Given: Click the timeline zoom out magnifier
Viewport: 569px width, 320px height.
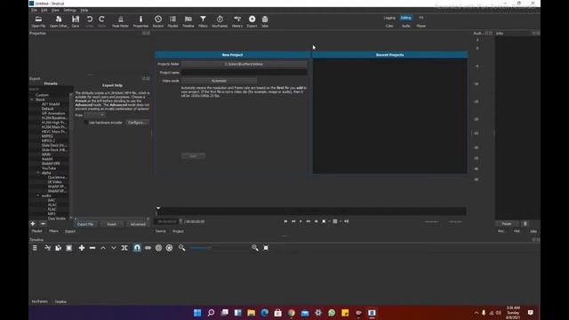Looking at the screenshot, I should pos(181,248).
